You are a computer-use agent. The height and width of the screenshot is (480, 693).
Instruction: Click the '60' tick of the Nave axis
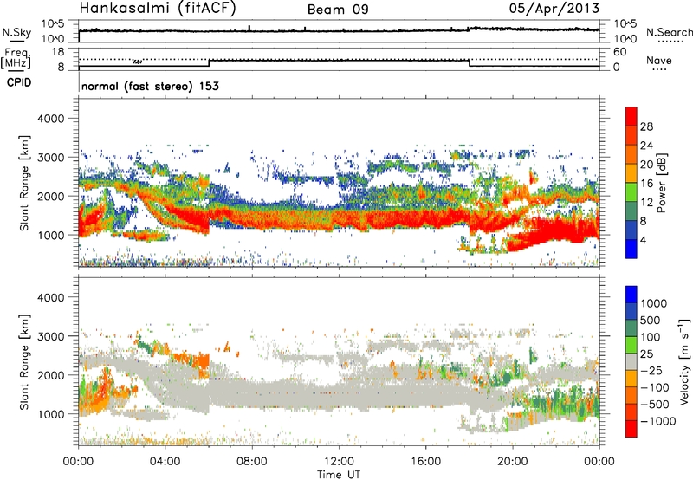click(x=620, y=52)
